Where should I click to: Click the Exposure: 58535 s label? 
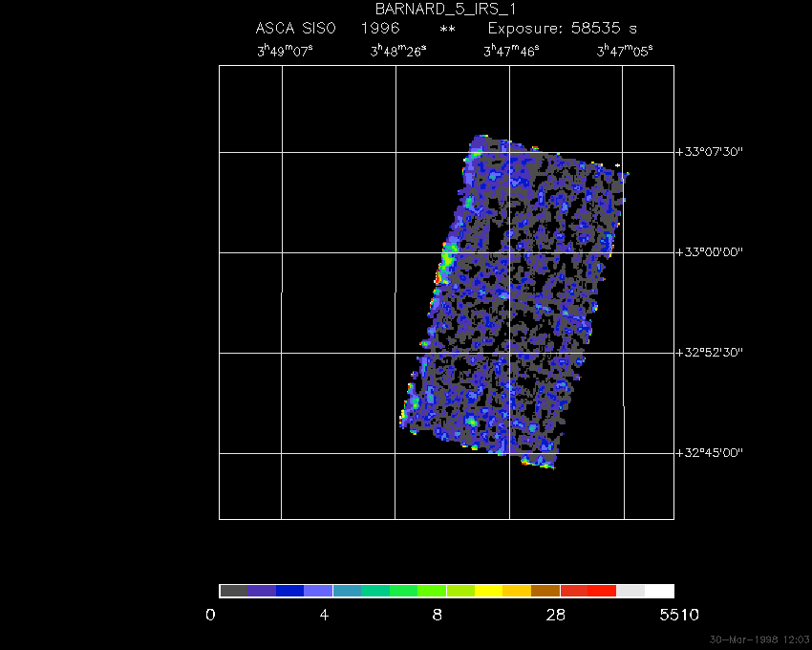coord(563,29)
